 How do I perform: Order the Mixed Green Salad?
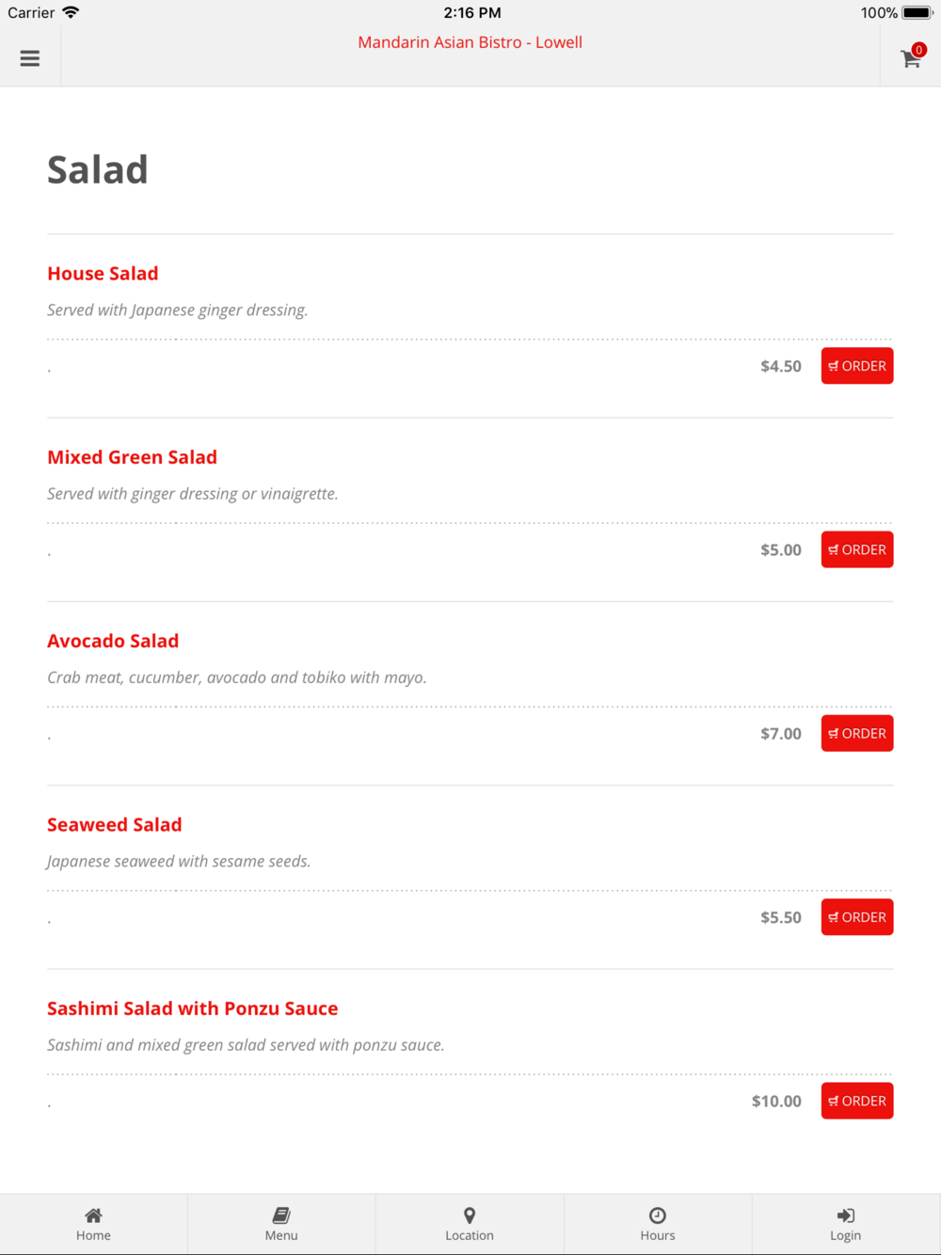tap(856, 549)
